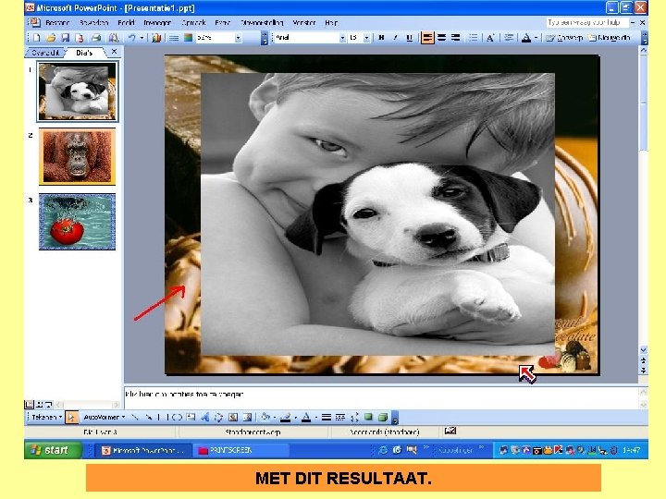Choose line style in drawing toolbar
Viewport: 666px width, 499px height.
(x=327, y=417)
